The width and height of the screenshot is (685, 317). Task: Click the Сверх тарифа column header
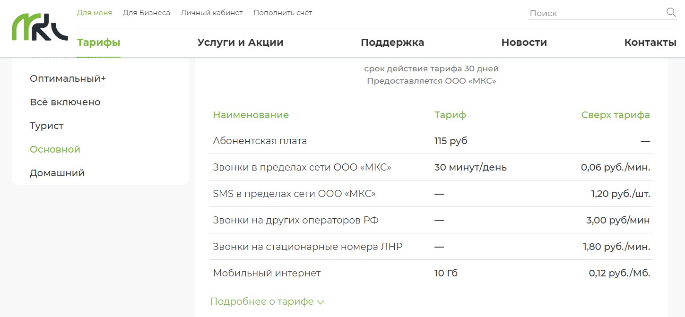(616, 115)
